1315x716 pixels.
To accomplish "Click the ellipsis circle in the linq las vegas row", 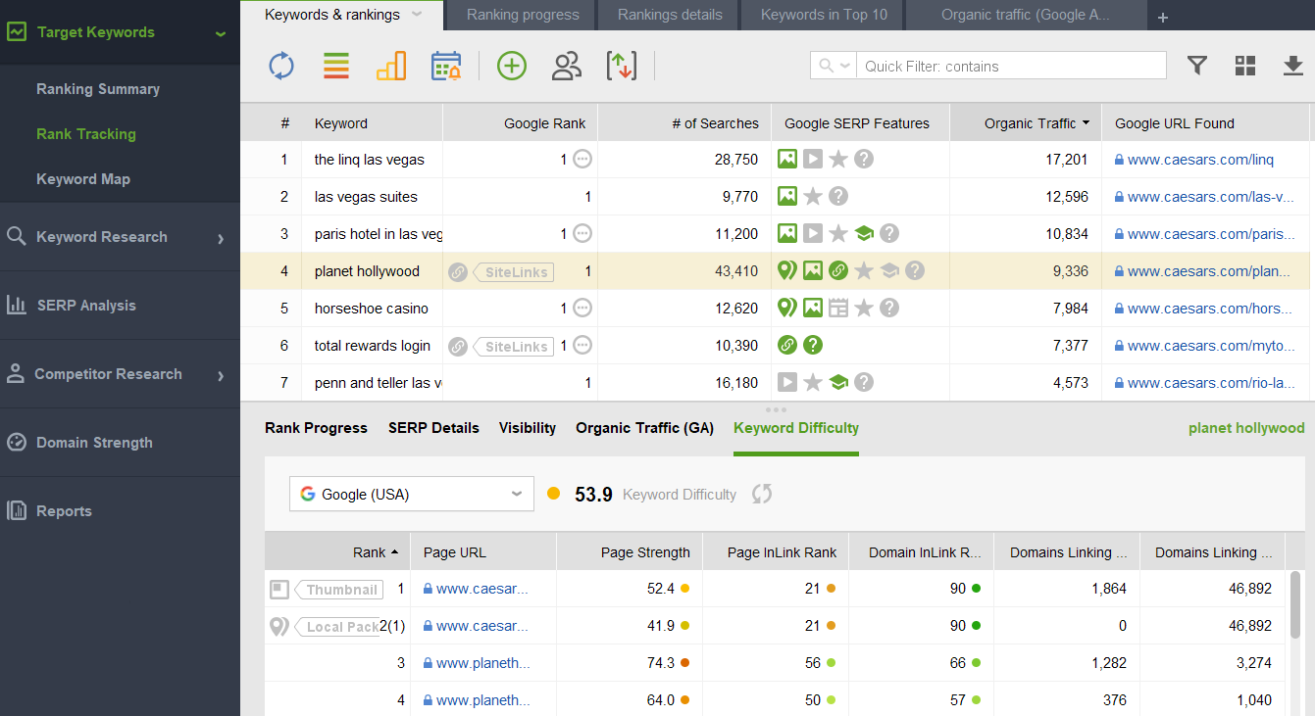I will point(582,159).
